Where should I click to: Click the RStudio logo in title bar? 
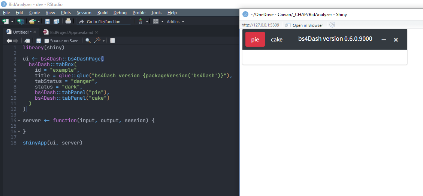[x=4, y=4]
